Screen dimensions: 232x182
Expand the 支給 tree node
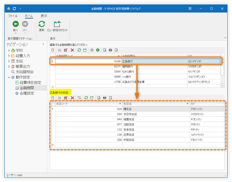(9, 61)
